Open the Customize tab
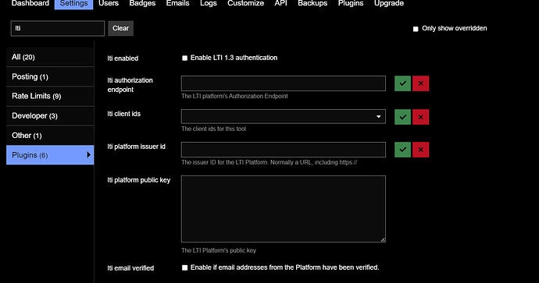 tap(245, 3)
